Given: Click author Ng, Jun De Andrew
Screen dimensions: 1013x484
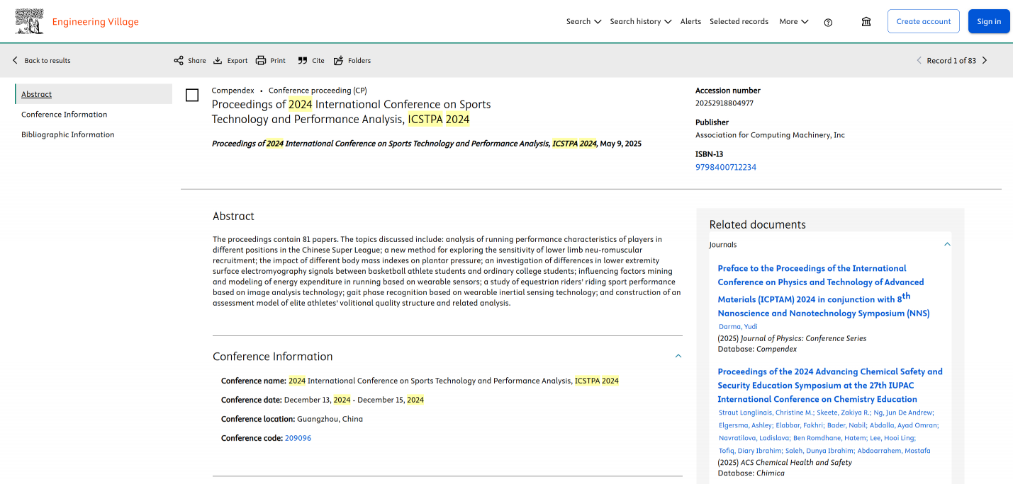Looking at the screenshot, I should point(905,413).
